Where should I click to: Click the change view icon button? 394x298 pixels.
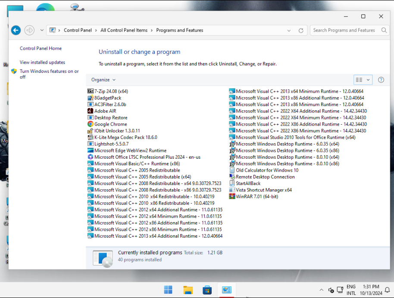[x=359, y=80]
